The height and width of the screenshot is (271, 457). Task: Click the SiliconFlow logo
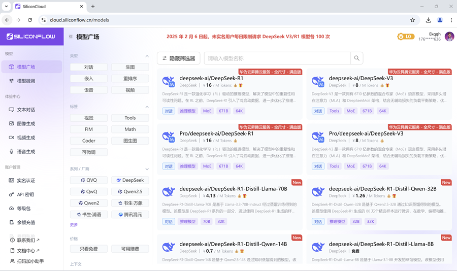(x=31, y=37)
